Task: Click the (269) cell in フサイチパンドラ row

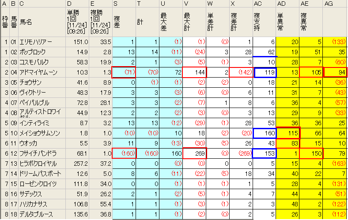Action: pos(241,153)
